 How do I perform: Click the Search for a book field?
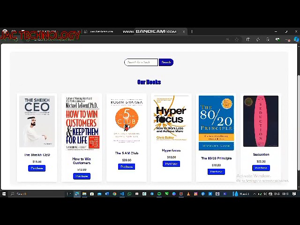point(141,62)
